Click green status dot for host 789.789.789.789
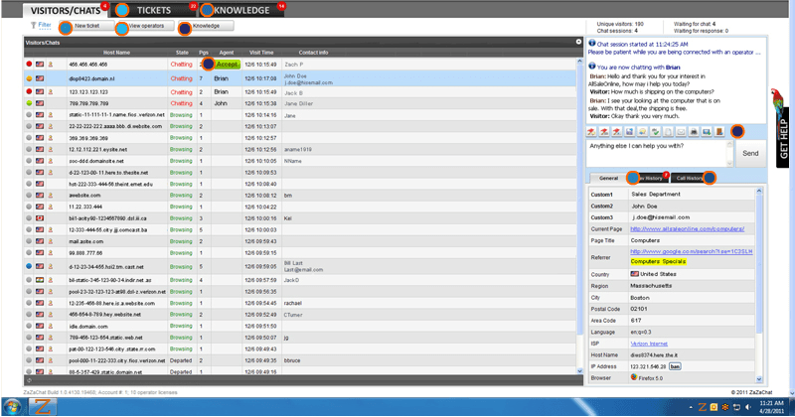The height and width of the screenshot is (417, 795). tap(29, 102)
